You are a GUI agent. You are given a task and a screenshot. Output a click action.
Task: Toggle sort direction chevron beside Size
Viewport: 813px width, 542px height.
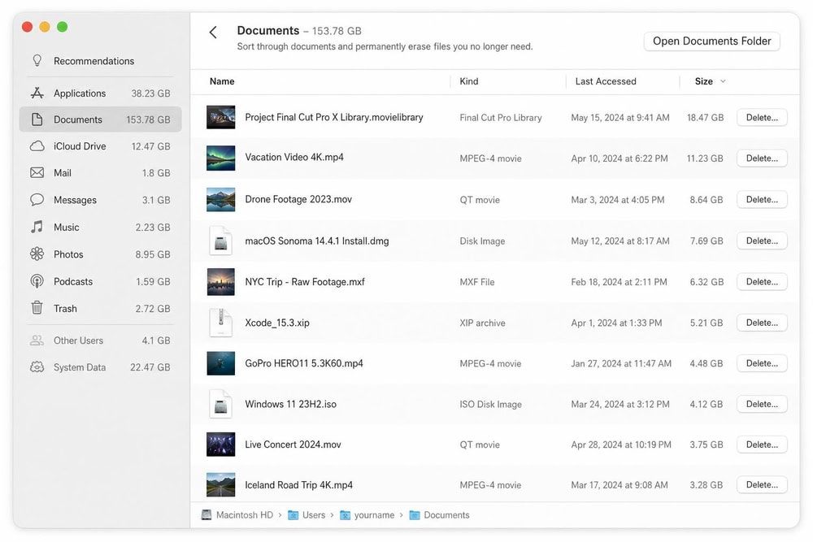(x=723, y=81)
